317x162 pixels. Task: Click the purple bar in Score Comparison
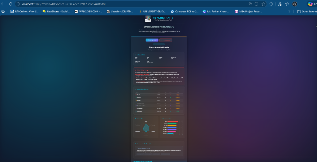pyautogui.click(x=172, y=129)
